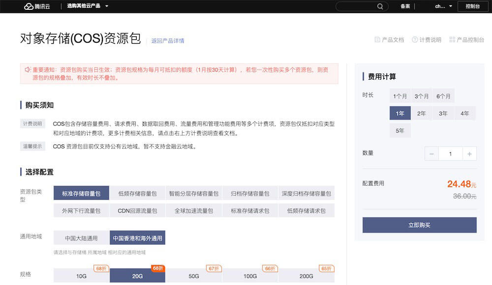
Task: Choose 归档存储容量包 option
Action: [x=250, y=193]
